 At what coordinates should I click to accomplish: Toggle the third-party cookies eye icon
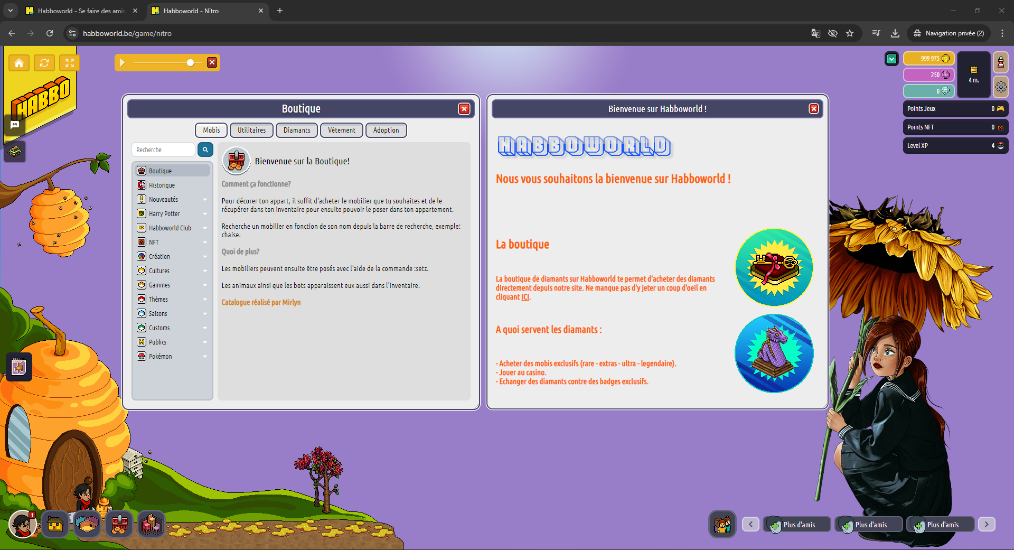tap(833, 33)
